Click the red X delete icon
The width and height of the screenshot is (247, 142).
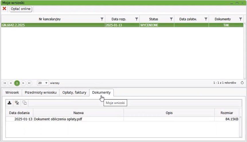(4, 9)
